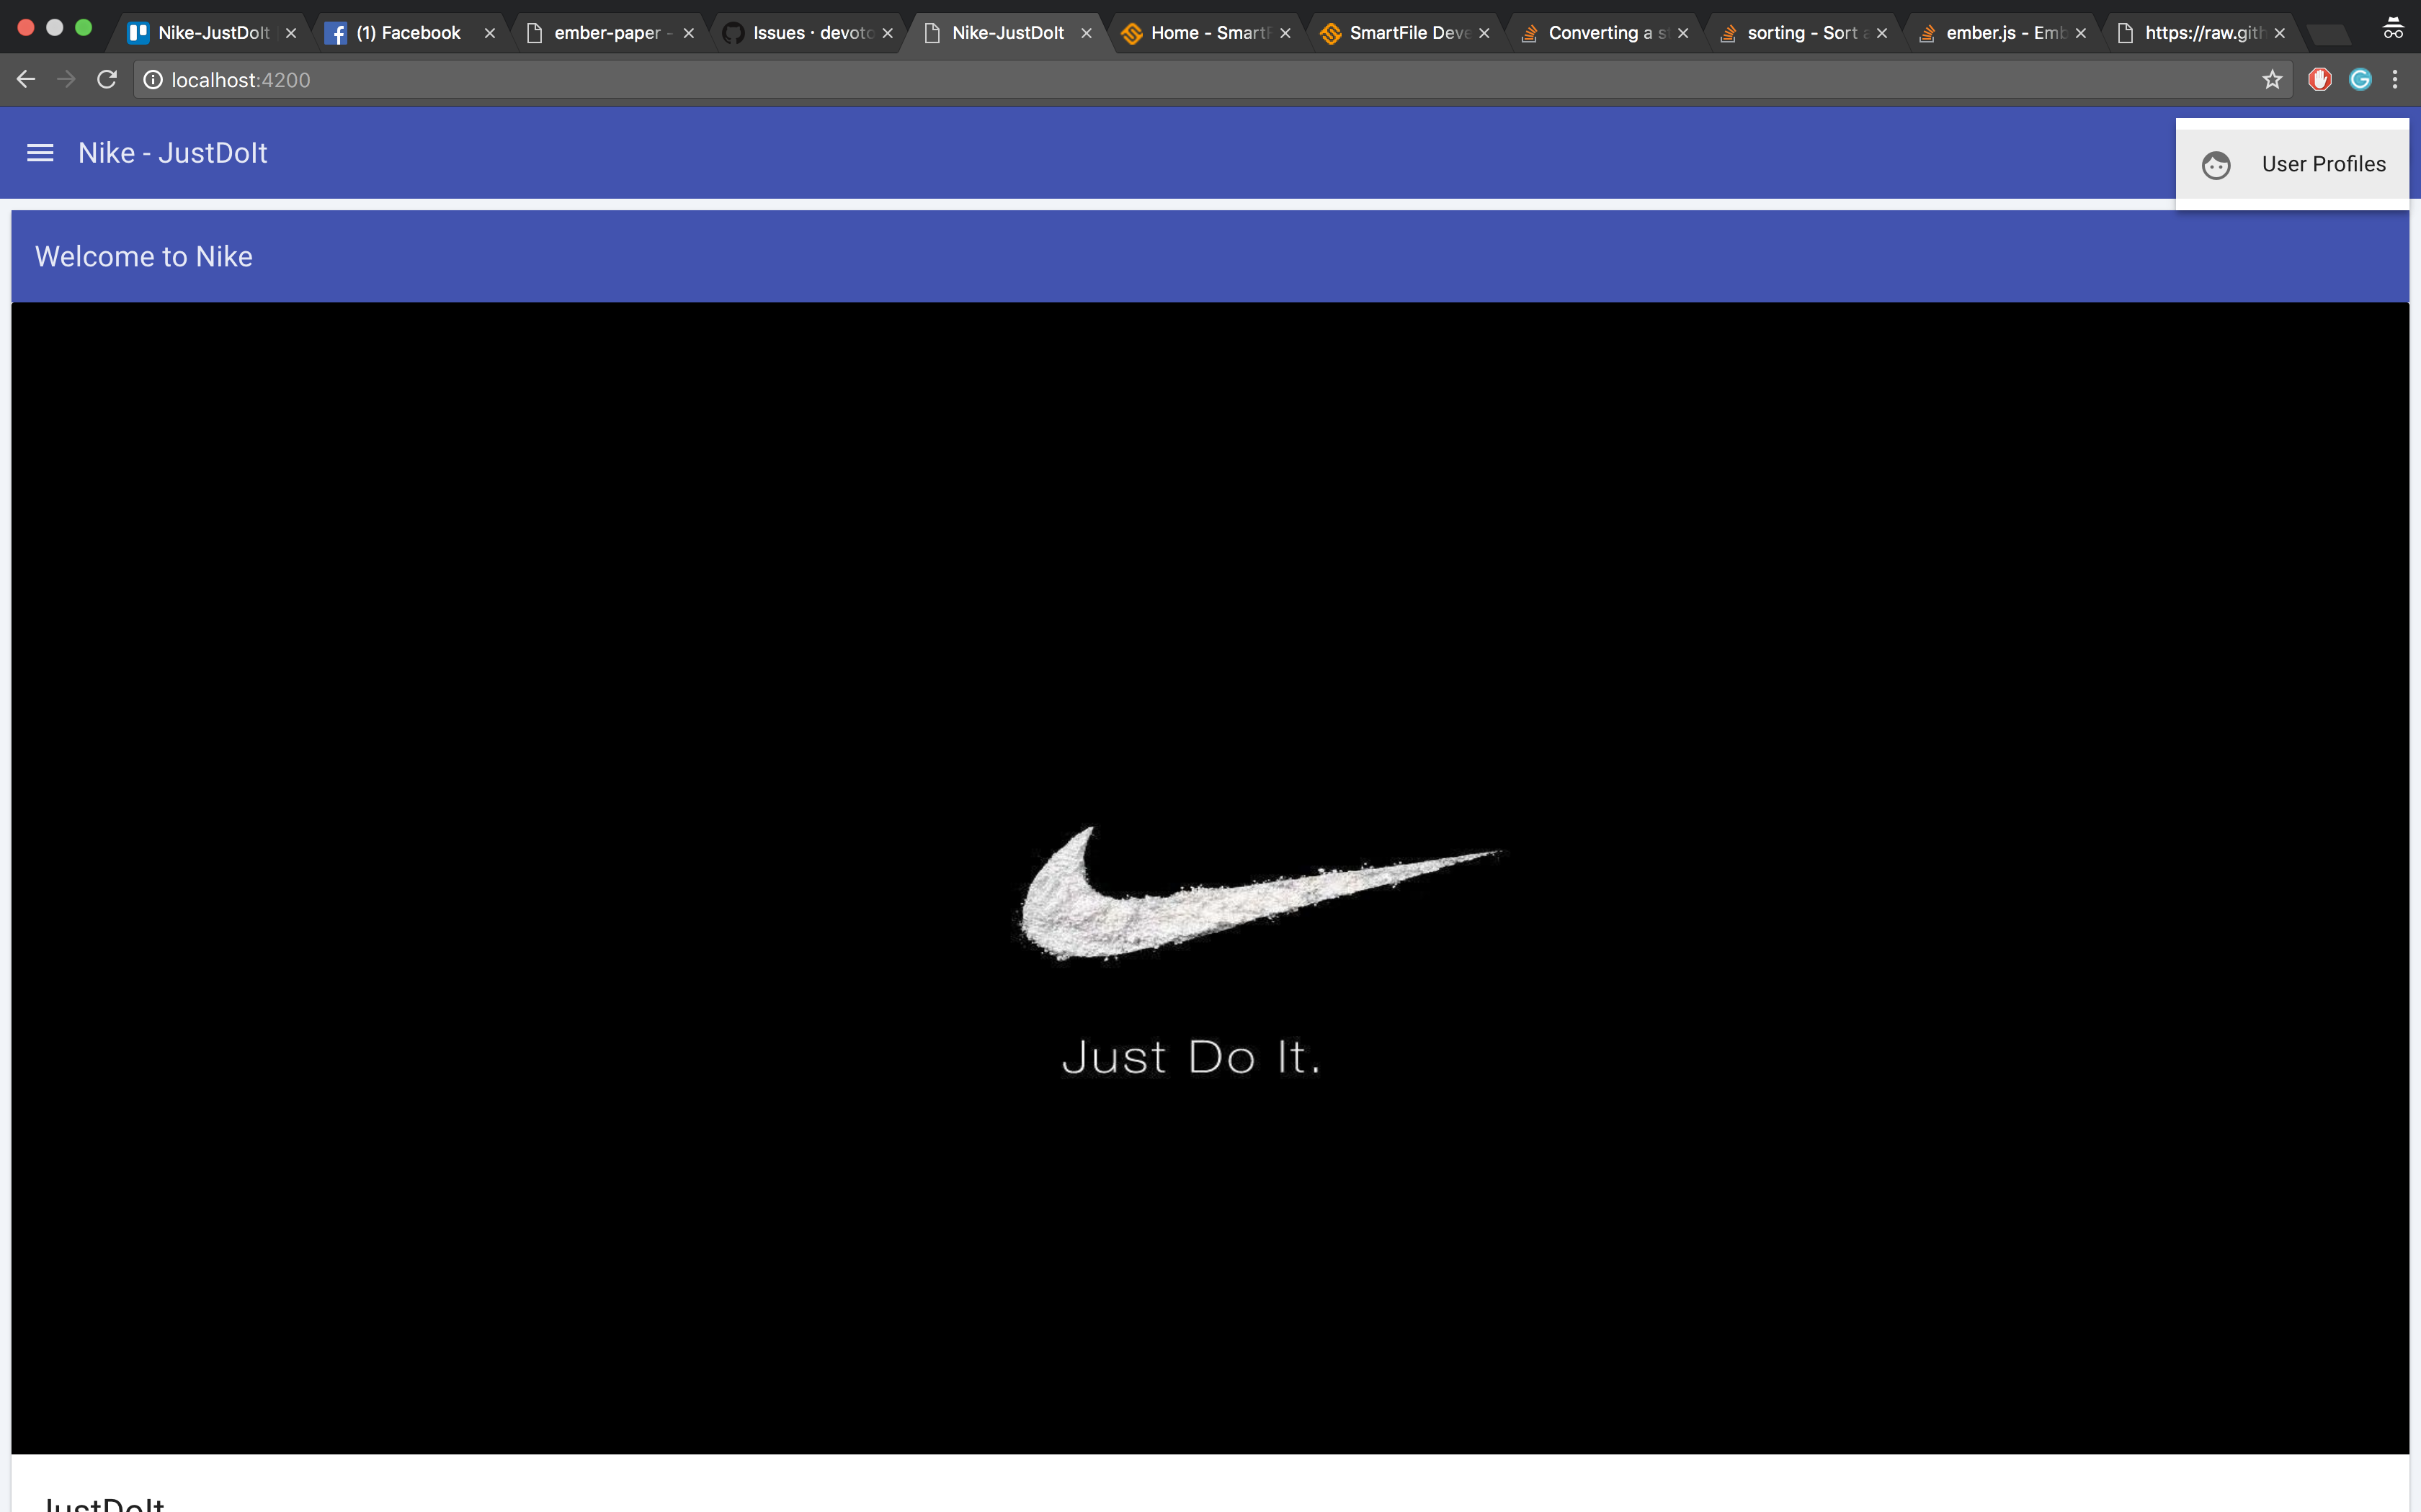This screenshot has width=2421, height=1512.
Task: Select the User Profiles menu item
Action: point(2323,164)
